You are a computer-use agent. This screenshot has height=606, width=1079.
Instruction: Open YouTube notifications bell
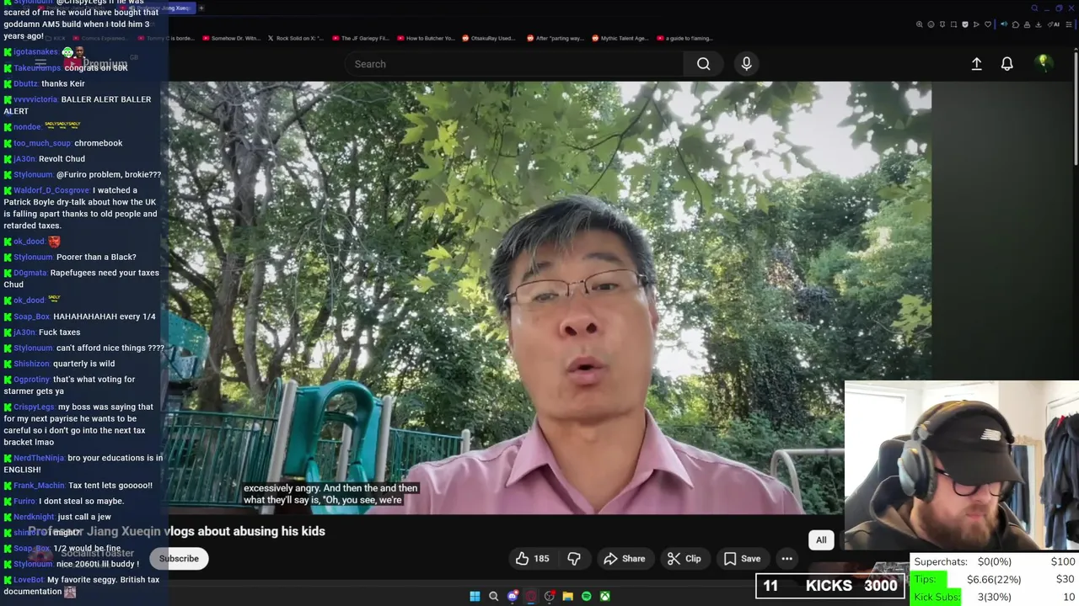1007,64
